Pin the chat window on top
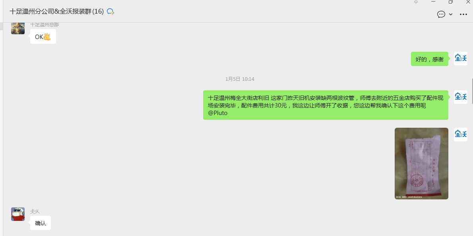 (x=416, y=2)
